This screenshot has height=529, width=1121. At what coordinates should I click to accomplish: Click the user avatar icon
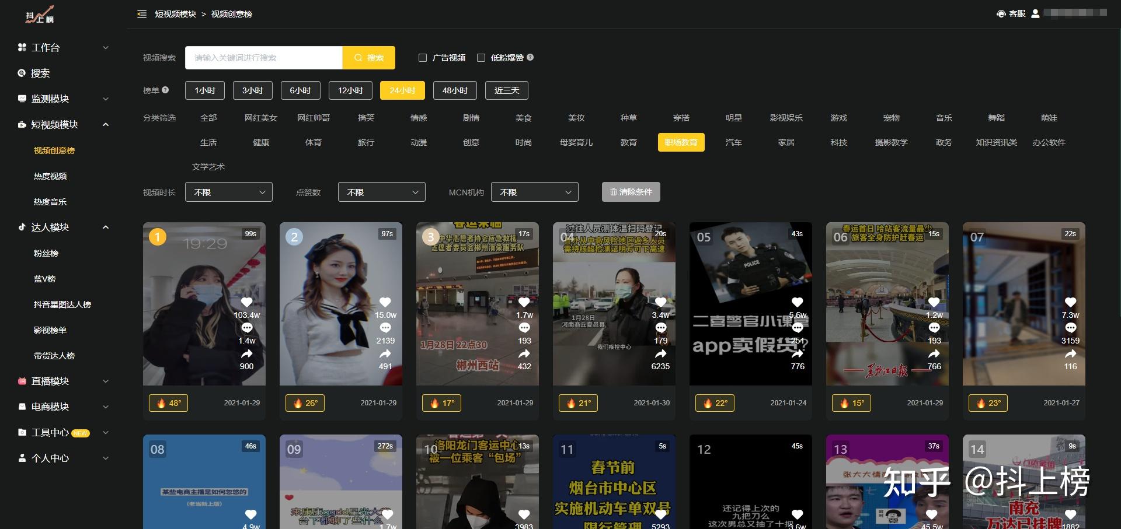(1035, 13)
